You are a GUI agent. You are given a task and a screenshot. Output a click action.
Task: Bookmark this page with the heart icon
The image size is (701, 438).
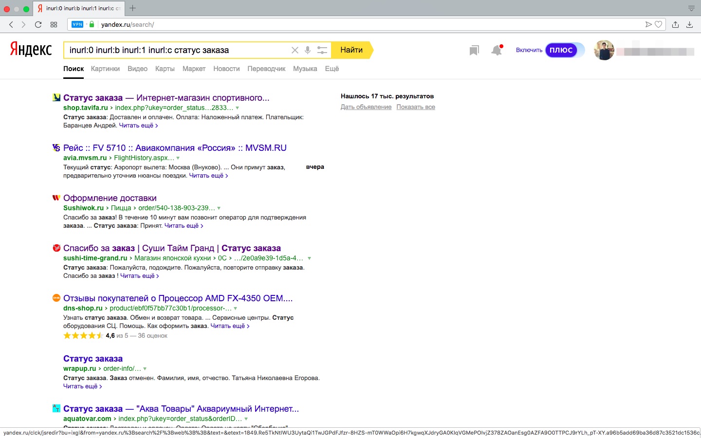click(658, 24)
